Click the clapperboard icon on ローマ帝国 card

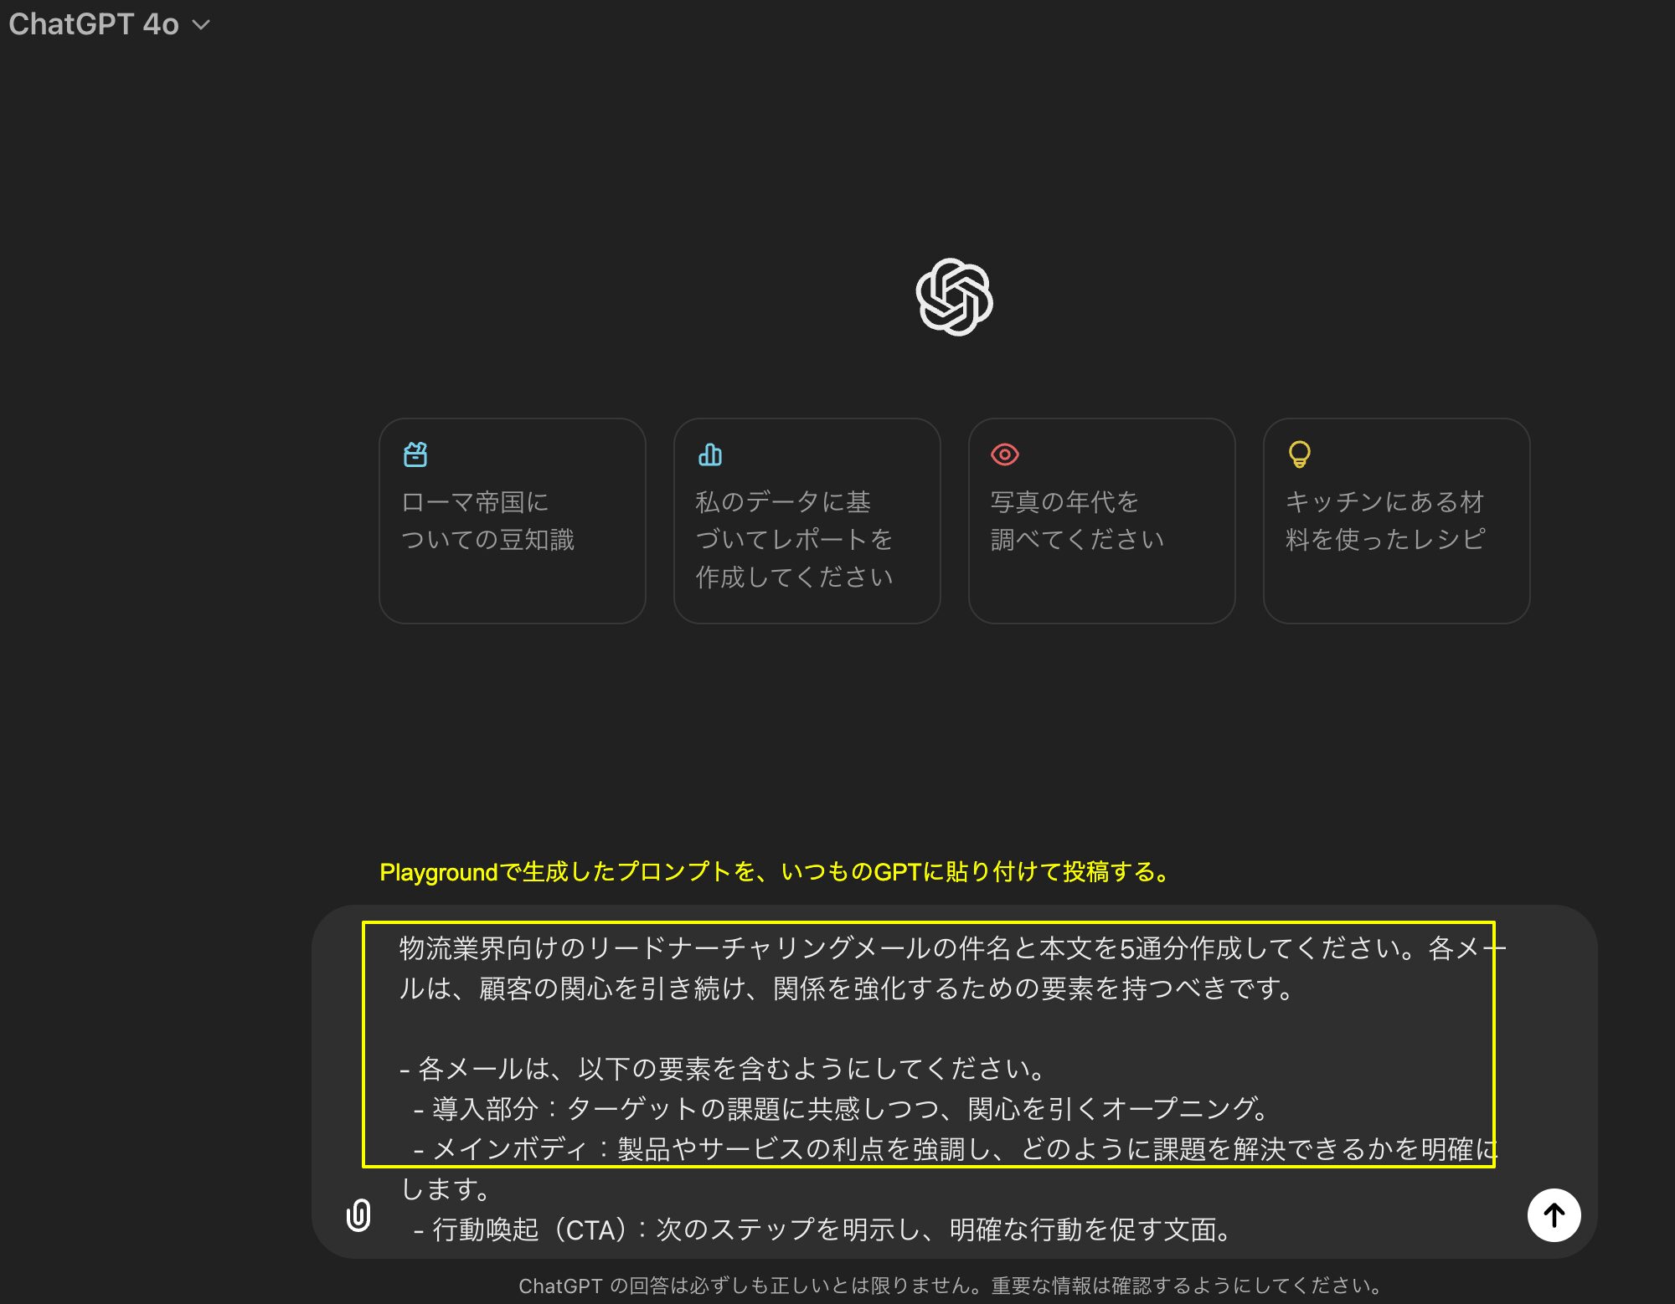pyautogui.click(x=415, y=454)
